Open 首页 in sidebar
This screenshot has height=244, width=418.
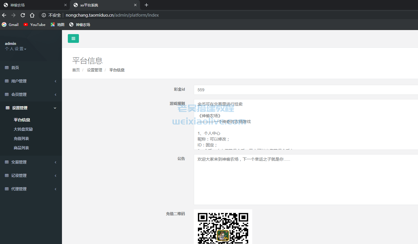point(31,68)
